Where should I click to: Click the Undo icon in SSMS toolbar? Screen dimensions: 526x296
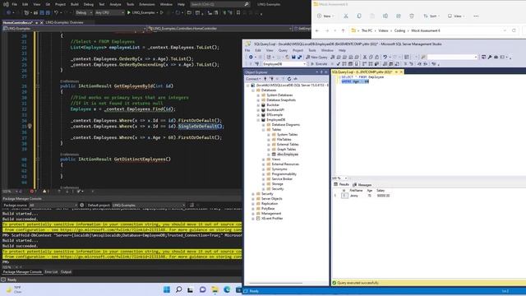(385, 57)
